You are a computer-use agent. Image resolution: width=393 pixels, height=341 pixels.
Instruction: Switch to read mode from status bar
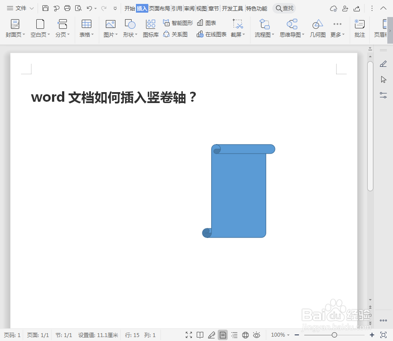pos(200,335)
